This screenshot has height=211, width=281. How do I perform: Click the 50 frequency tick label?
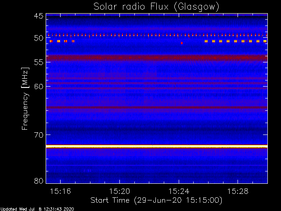[39, 38]
